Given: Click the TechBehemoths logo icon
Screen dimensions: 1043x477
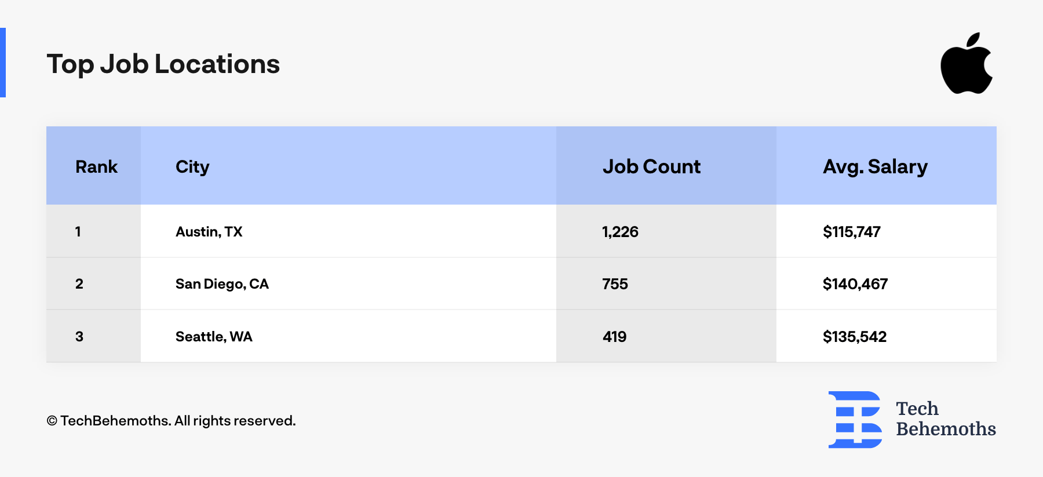Looking at the screenshot, I should (x=855, y=419).
